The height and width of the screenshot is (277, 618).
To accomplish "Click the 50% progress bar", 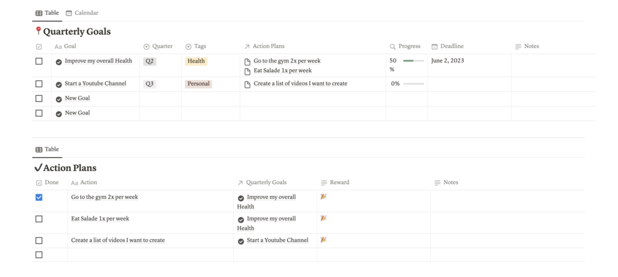I will [413, 61].
